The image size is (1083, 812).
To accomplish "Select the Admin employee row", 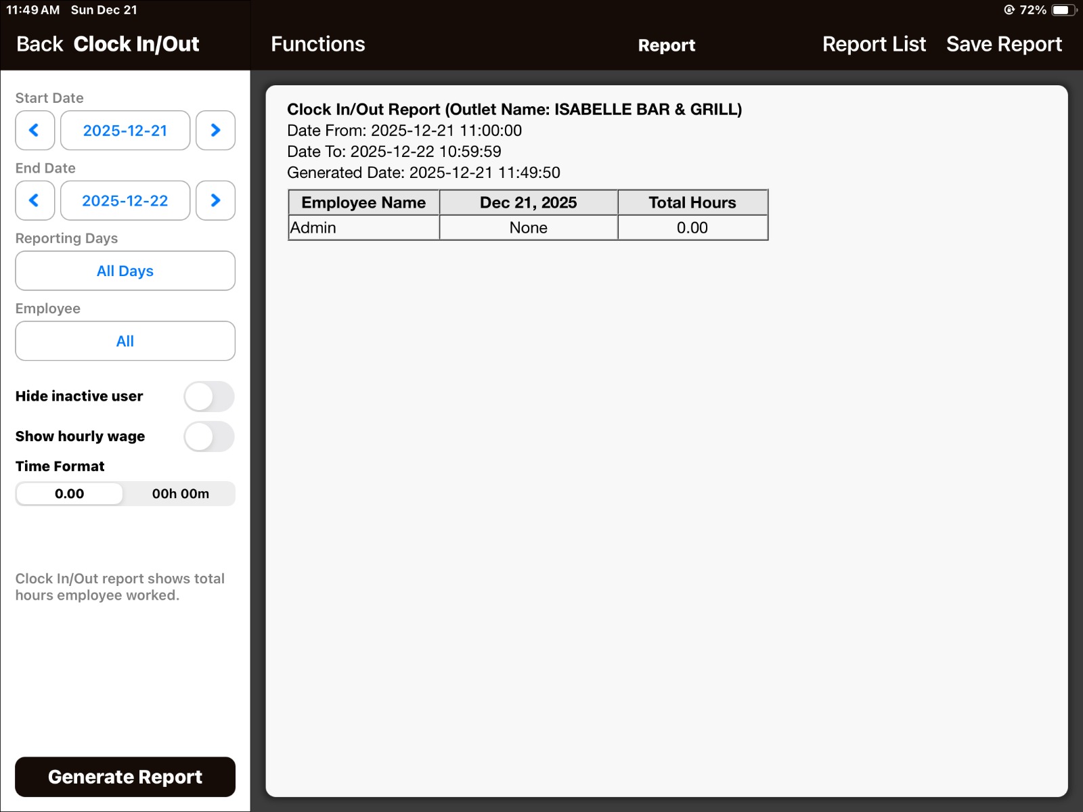I will click(363, 228).
